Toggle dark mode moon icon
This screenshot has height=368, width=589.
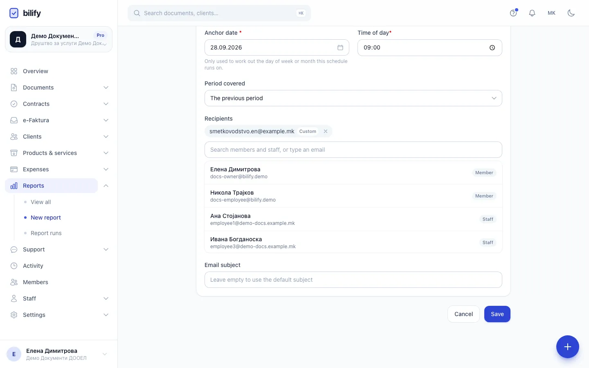click(x=571, y=13)
